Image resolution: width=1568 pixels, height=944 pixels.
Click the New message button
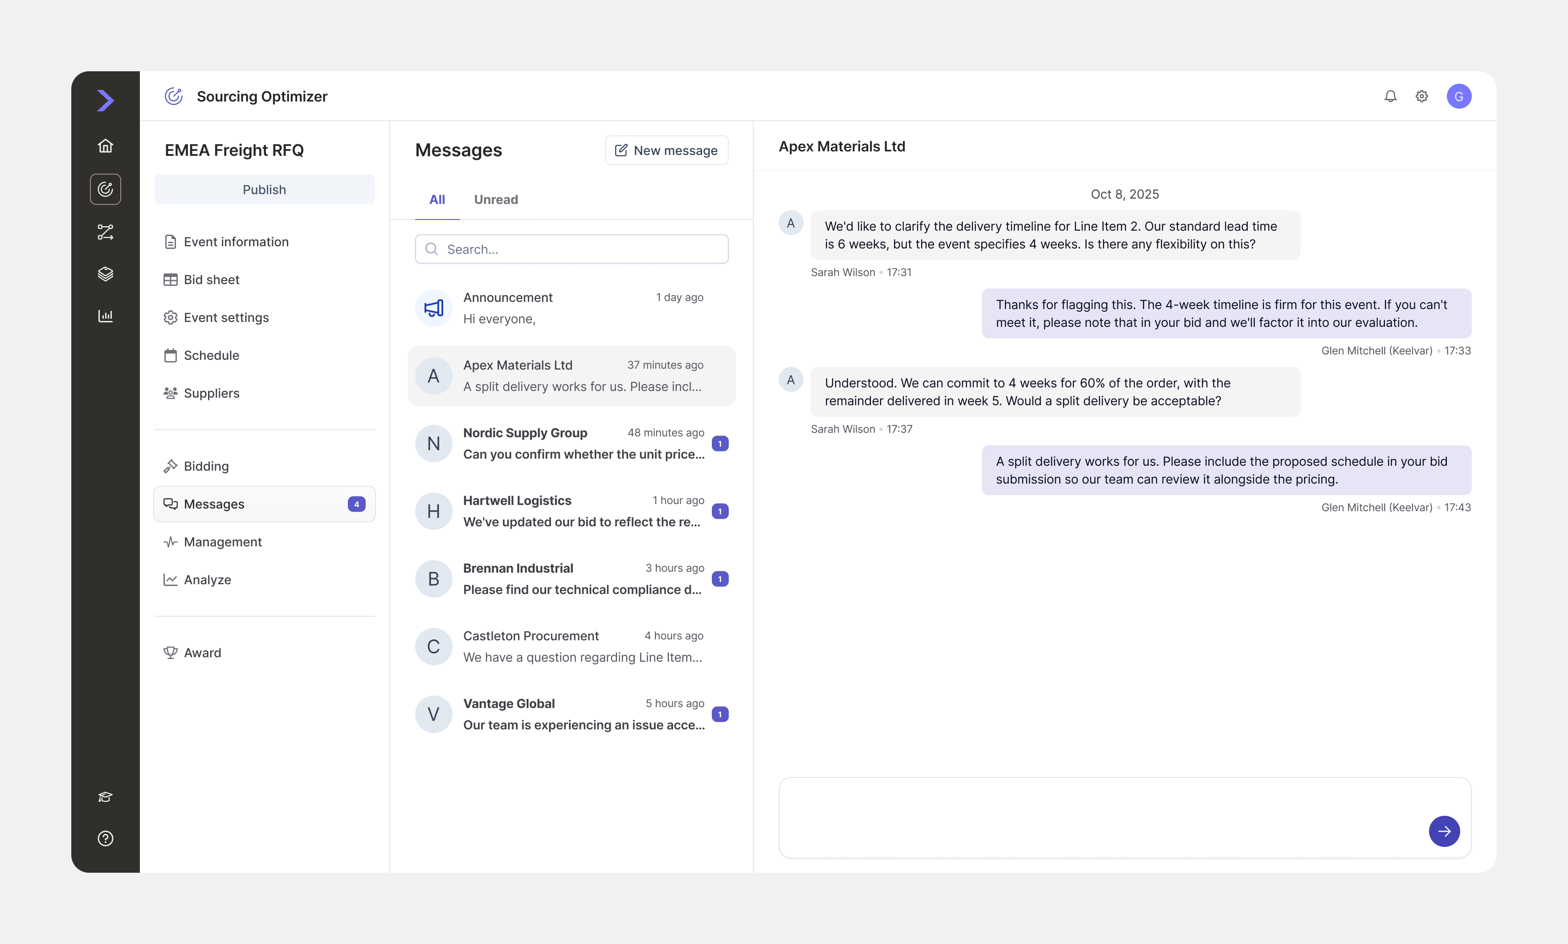coord(666,150)
